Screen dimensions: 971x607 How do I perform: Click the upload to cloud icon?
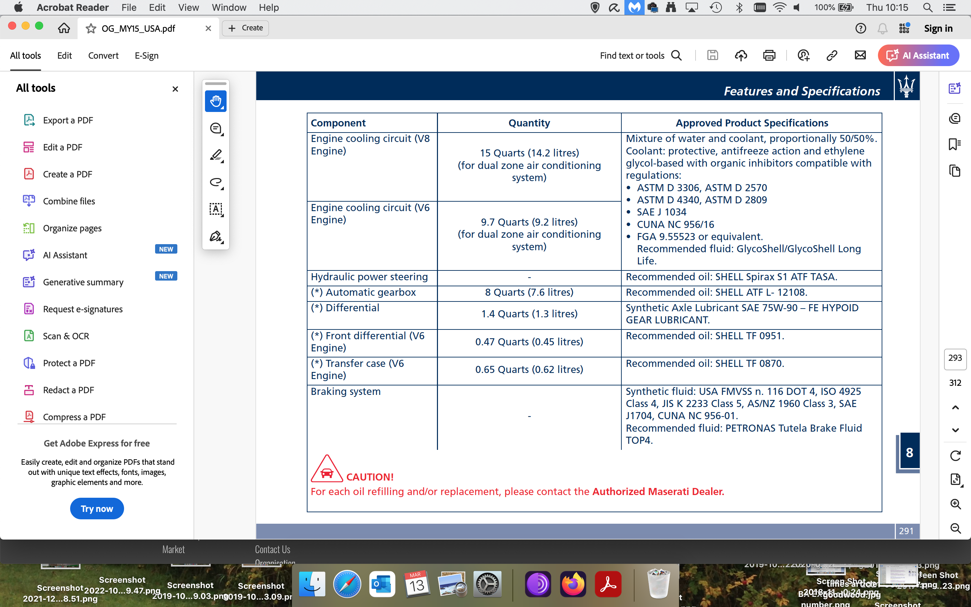[741, 55]
